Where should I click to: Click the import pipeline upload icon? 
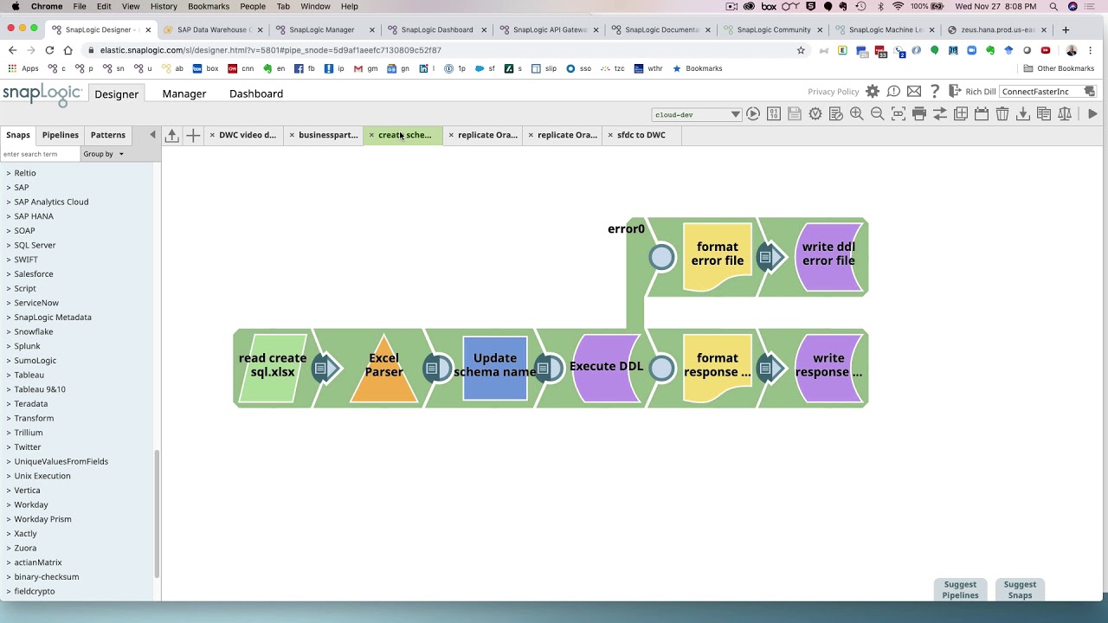[x=172, y=135]
